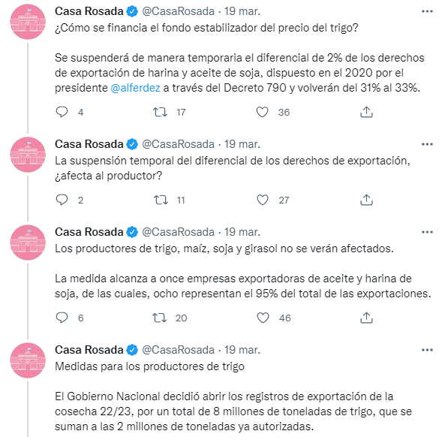
Task: Reply to the tweet with 4 comments
Action: pos(62,112)
